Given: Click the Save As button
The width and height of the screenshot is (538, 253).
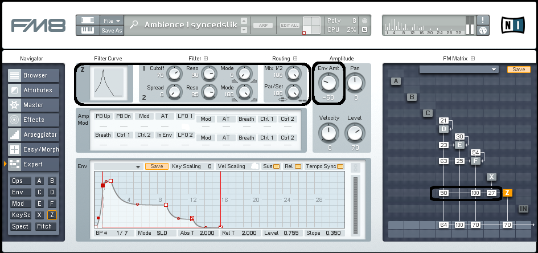Looking at the screenshot, I should pyautogui.click(x=112, y=31).
